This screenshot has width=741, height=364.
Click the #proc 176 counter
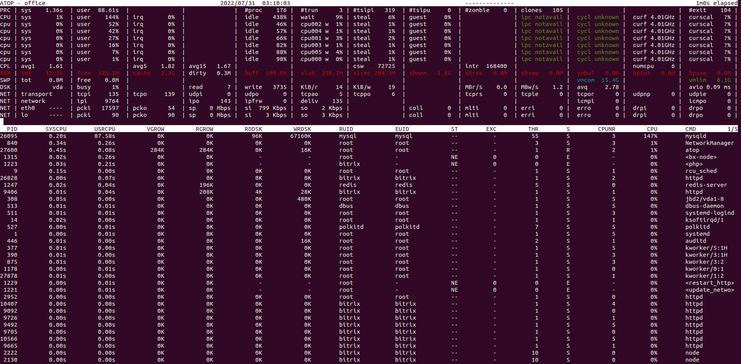[x=266, y=10]
